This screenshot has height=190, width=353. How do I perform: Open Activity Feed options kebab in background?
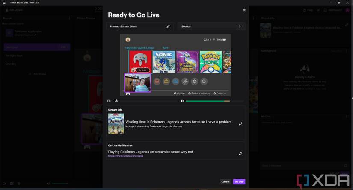point(347,51)
